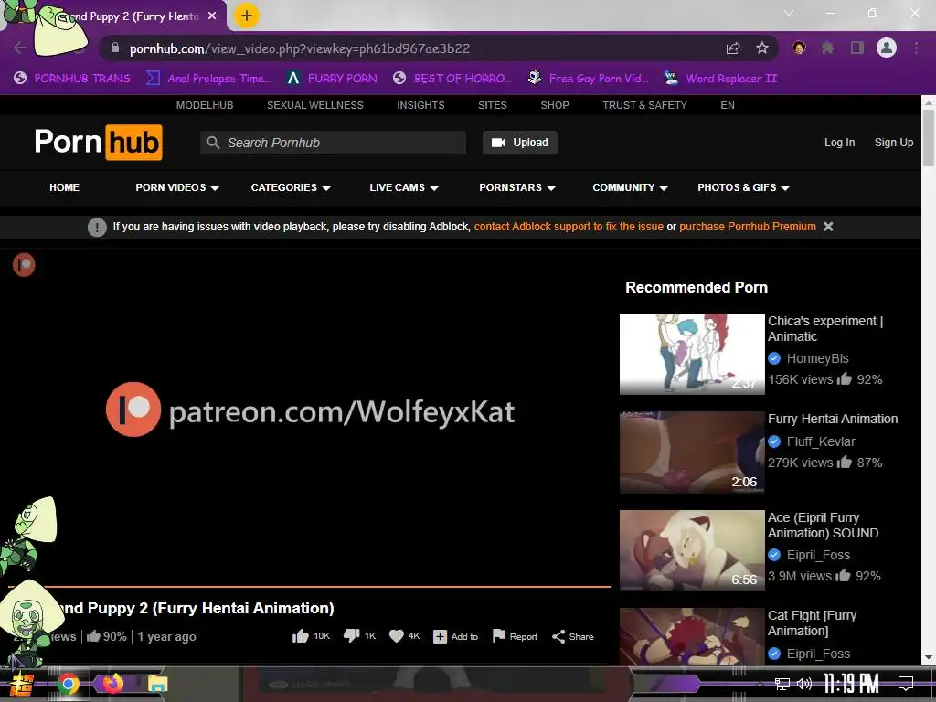Focus the site search field
This screenshot has height=702, width=936.
(x=333, y=143)
